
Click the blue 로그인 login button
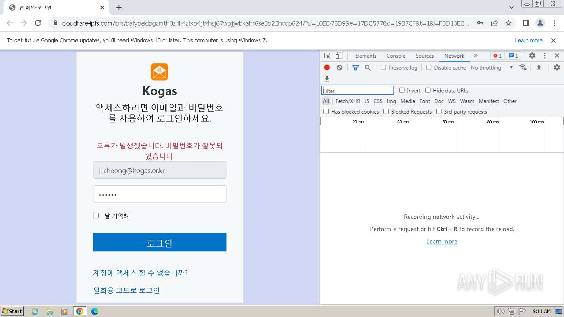[x=160, y=242]
